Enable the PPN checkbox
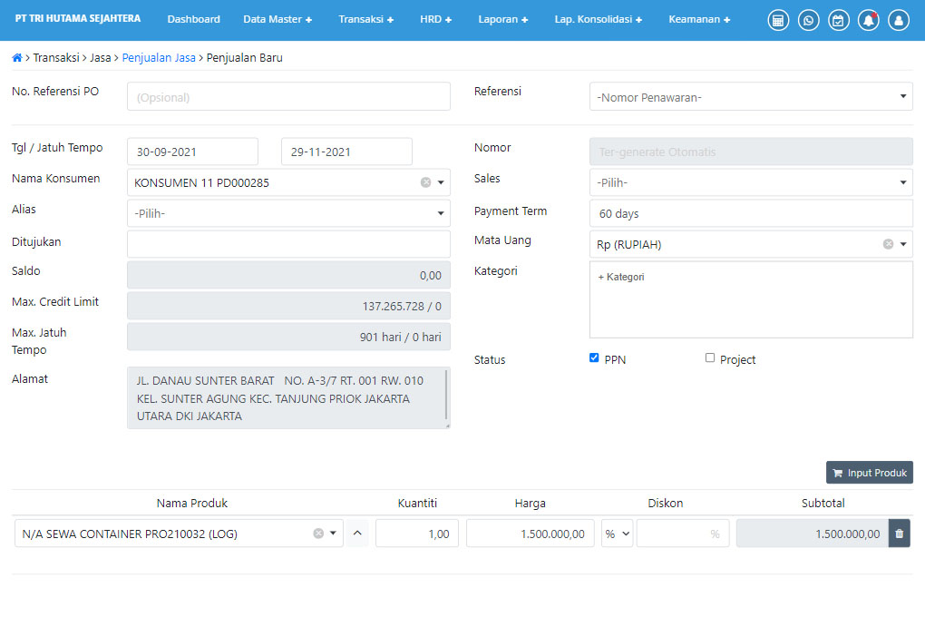This screenshot has width=925, height=617. pos(594,357)
